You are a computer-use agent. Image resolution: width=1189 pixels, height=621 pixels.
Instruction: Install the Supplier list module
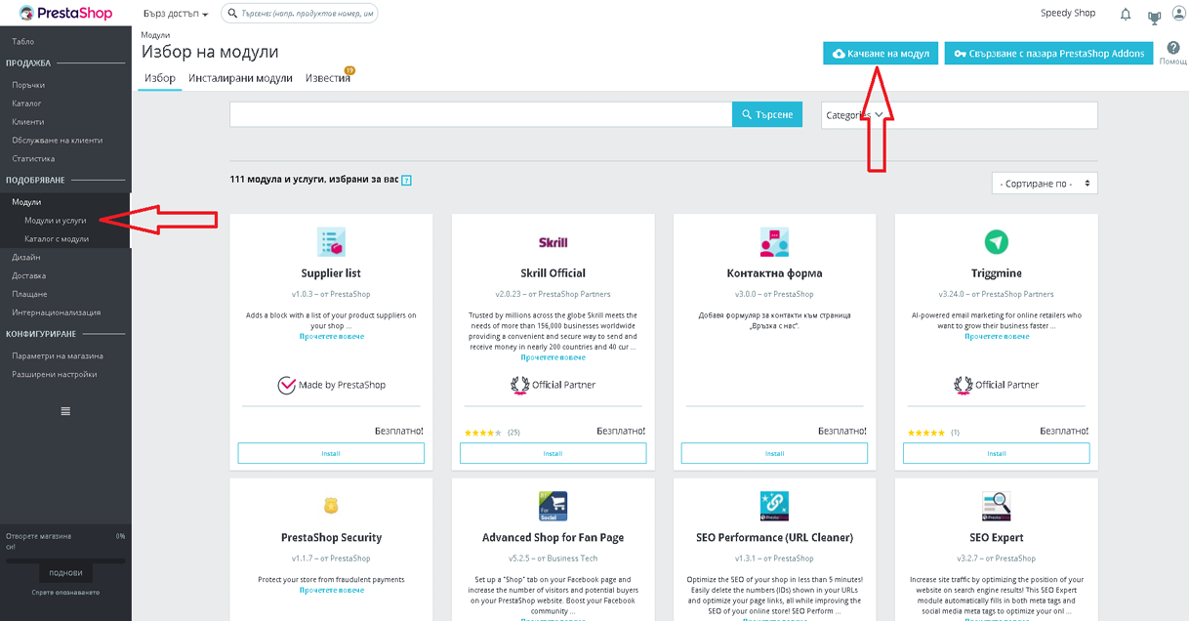tap(331, 453)
